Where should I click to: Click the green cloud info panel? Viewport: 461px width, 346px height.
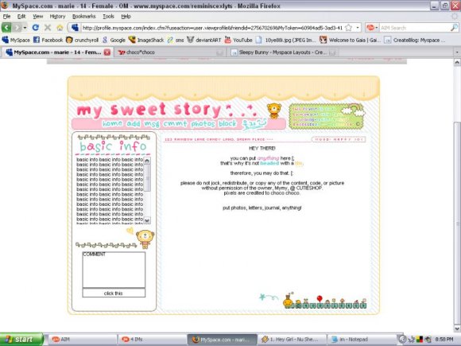point(327,116)
